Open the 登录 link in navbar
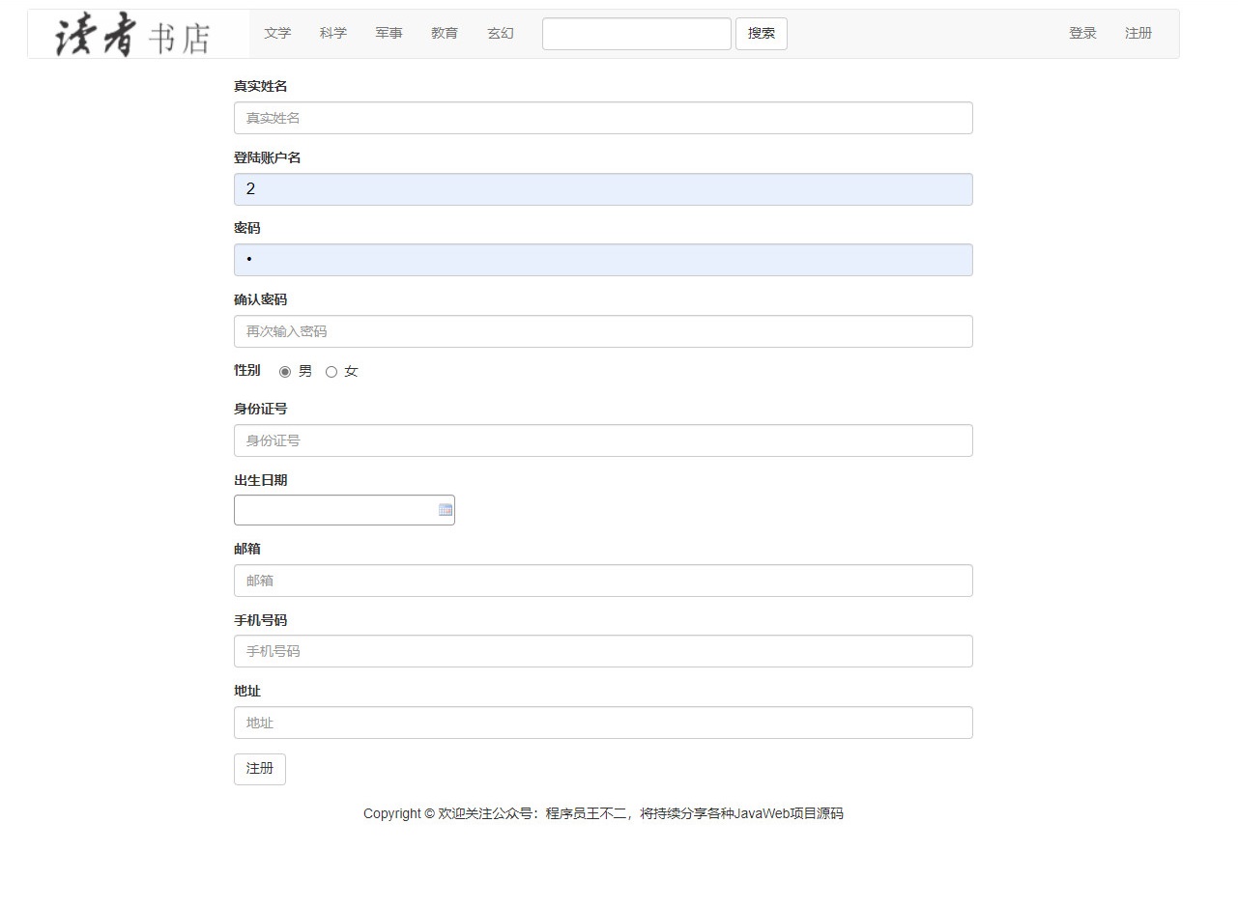This screenshot has height=908, width=1238. [x=1082, y=34]
